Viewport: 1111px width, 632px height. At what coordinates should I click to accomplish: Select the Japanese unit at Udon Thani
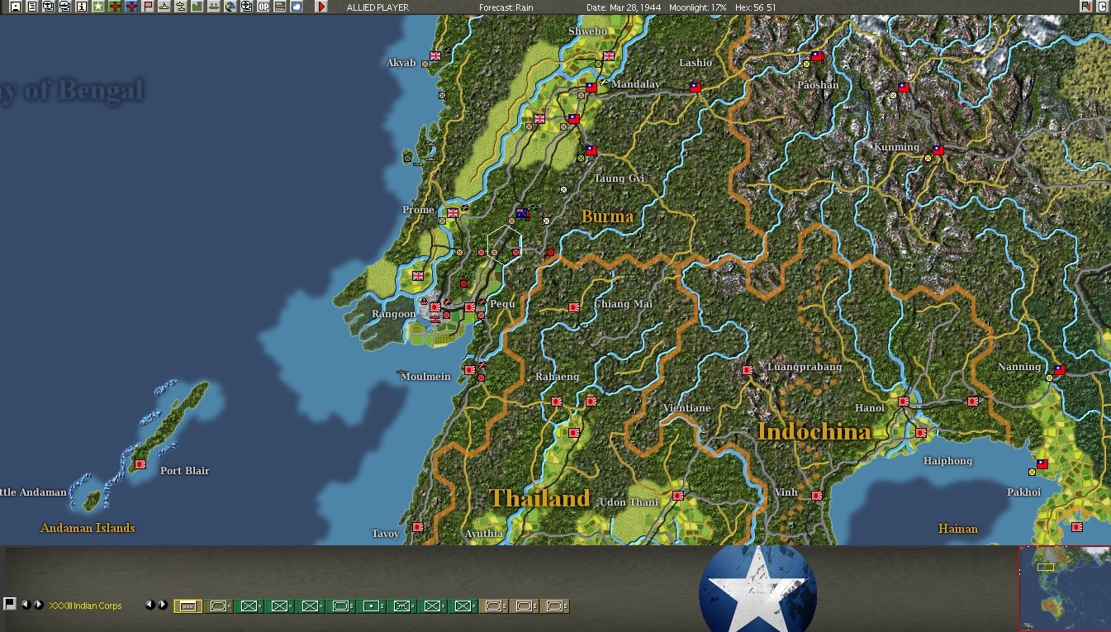point(678,496)
